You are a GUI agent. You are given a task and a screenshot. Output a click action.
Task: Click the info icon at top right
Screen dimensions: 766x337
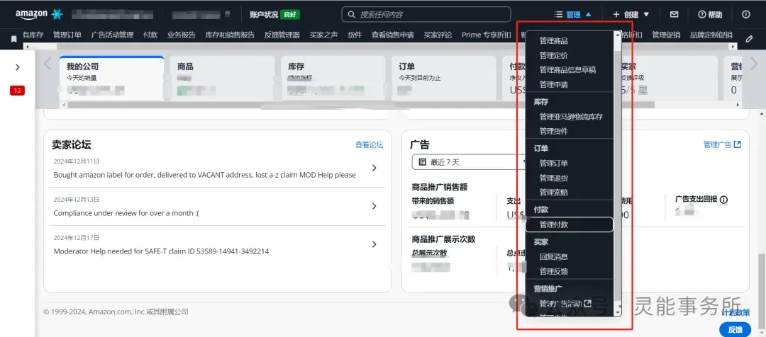(746, 15)
